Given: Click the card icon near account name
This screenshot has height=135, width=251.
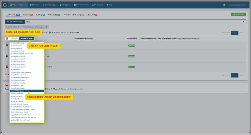Looking at the screenshot, I should coord(224,5).
